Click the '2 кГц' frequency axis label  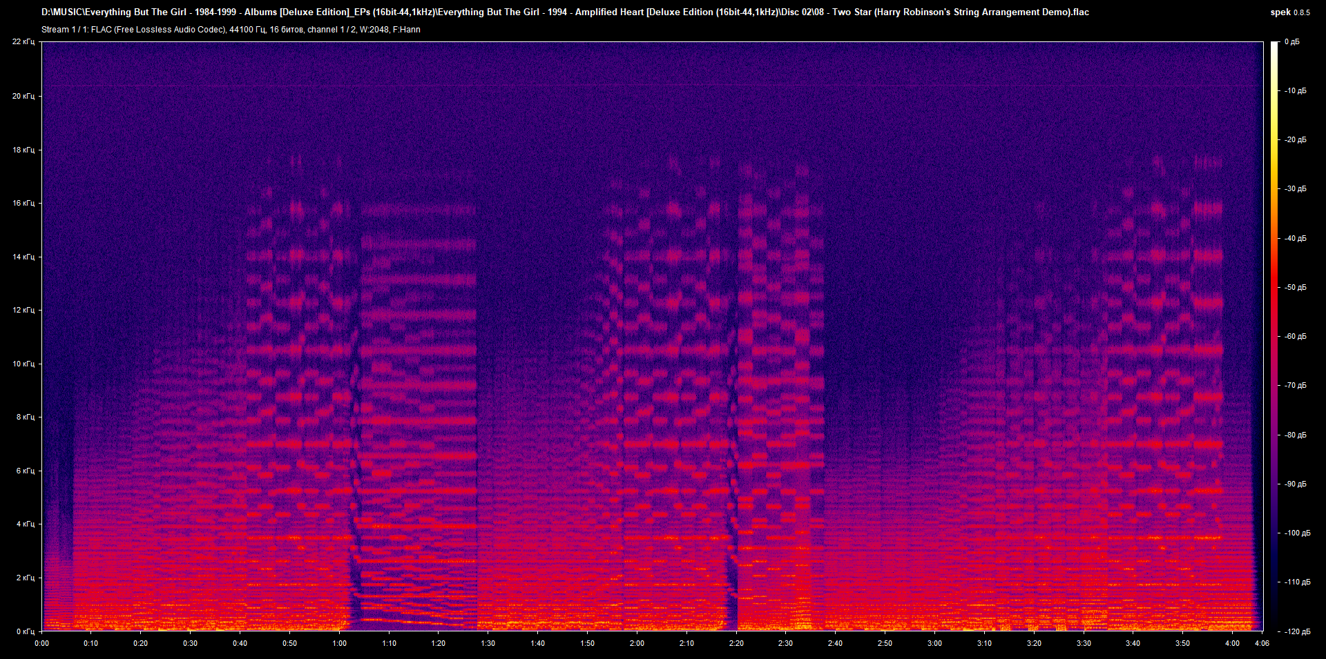26,578
